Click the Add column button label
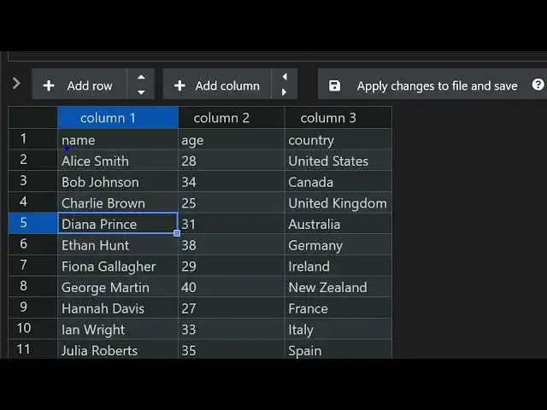The width and height of the screenshot is (547, 410). click(227, 85)
